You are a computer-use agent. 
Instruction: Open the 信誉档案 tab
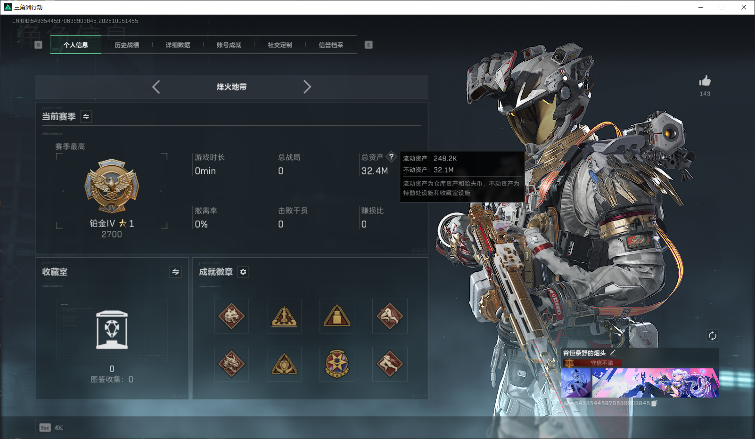click(x=331, y=45)
